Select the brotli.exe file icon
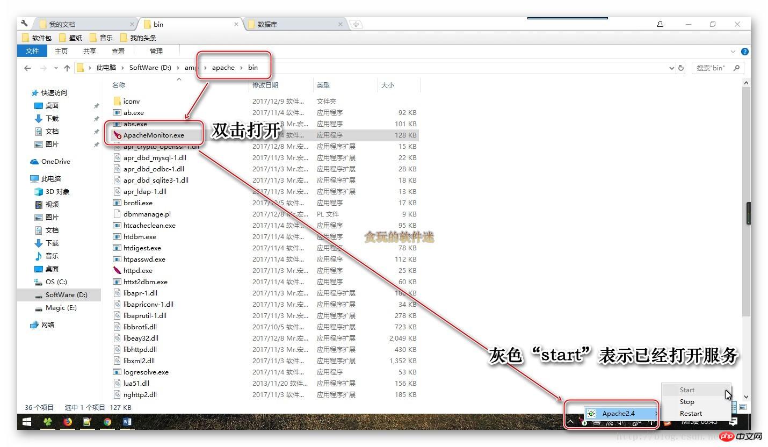The height and width of the screenshot is (447, 768). [118, 203]
